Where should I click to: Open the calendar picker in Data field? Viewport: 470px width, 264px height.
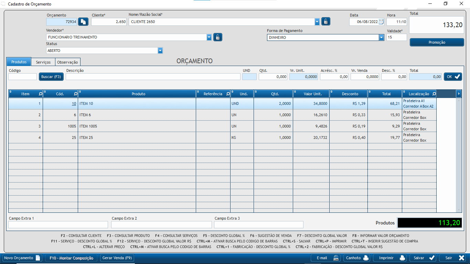(x=381, y=22)
